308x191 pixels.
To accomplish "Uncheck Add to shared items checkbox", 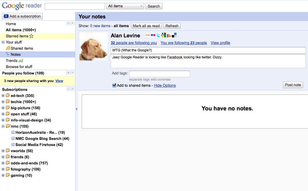I will tap(114, 85).
